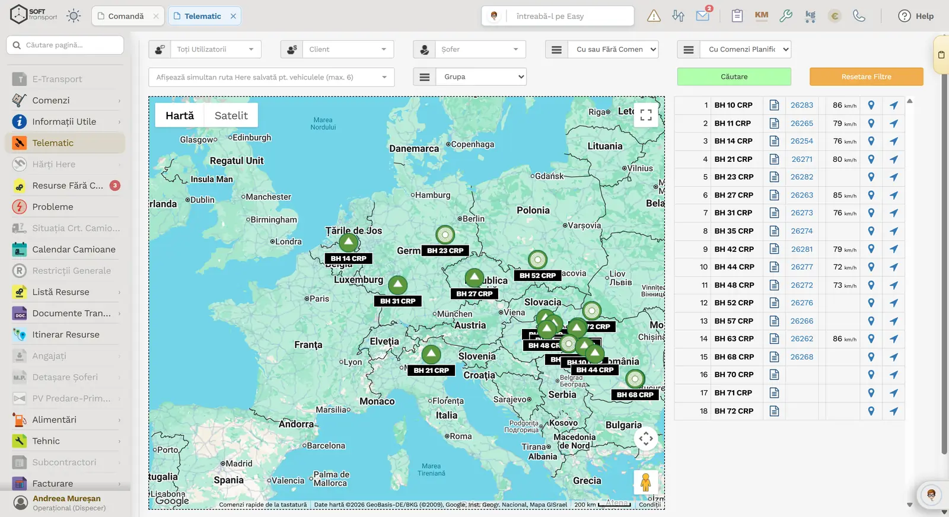
Task: Expand the Alimentări sidebar item
Action: click(x=65, y=420)
